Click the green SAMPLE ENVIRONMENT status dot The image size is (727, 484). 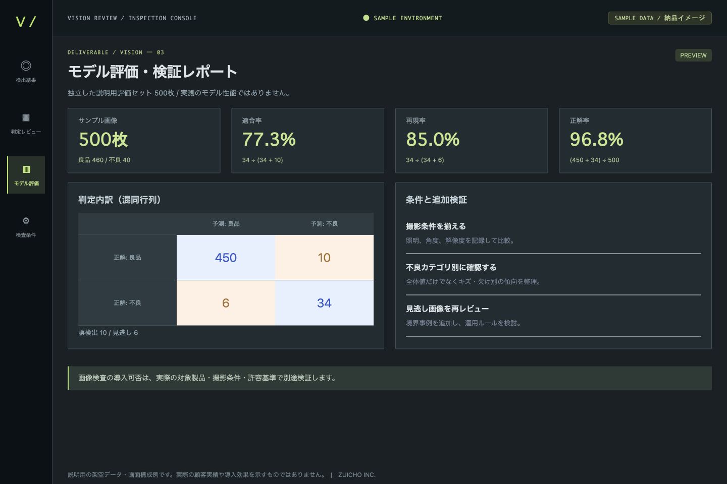tap(366, 18)
